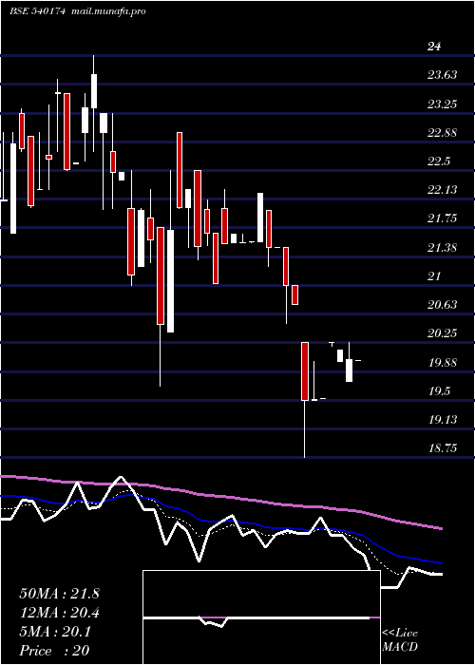Image resolution: width=475 pixels, height=665 pixels.
Task: Click the BSE 540174 ticker label
Action: pyautogui.click(x=37, y=11)
